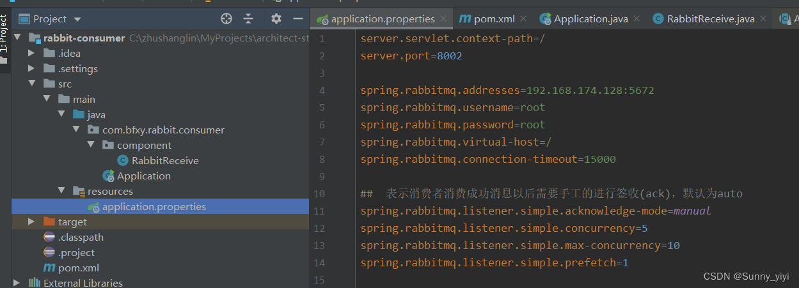The image size is (799, 288).
Task: Expand the .settings folder
Action: coord(31,68)
